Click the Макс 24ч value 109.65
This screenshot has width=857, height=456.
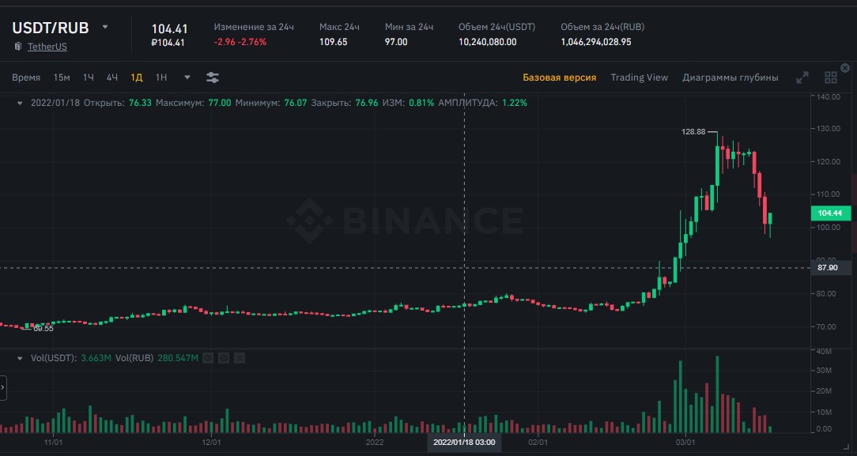pos(334,42)
